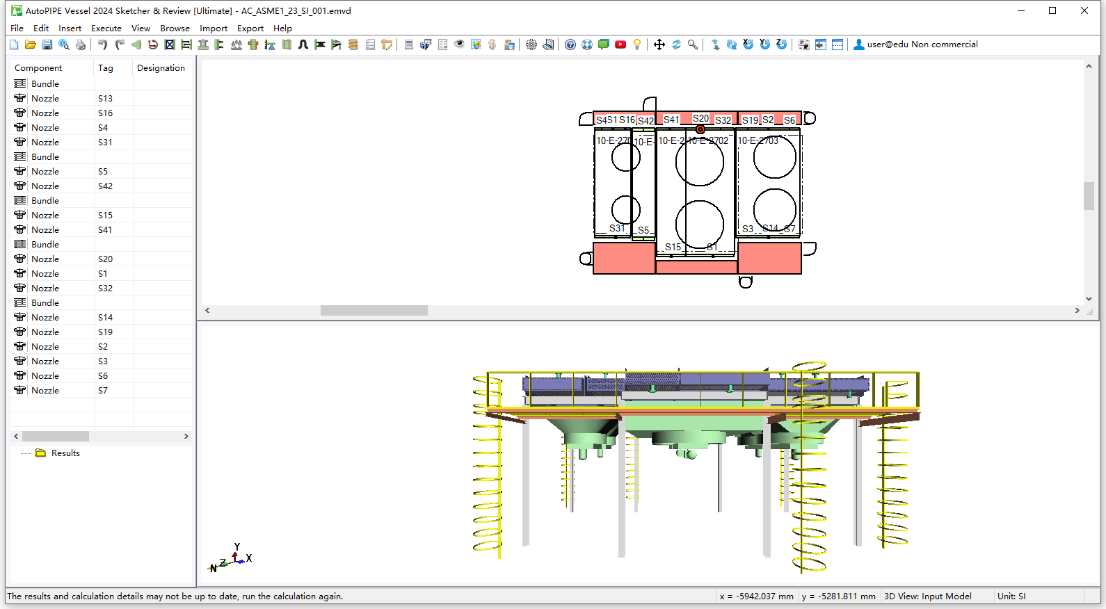The image size is (1106, 609).
Task: Click the New document toolbar icon
Action: (14, 44)
